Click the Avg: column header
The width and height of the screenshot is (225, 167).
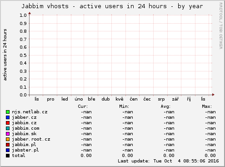pos(165,106)
